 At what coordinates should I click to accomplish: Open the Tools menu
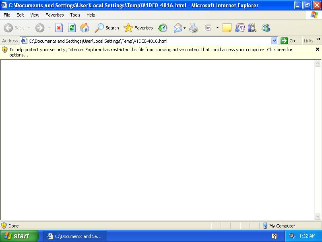tap(75, 15)
